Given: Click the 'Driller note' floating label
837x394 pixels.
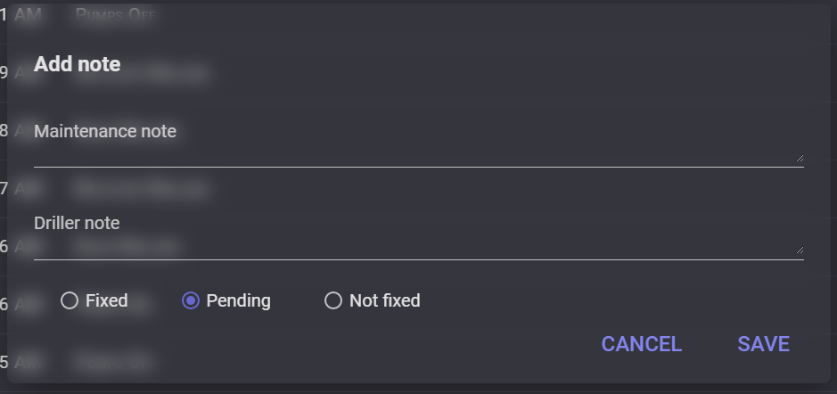Looking at the screenshot, I should pos(77,223).
